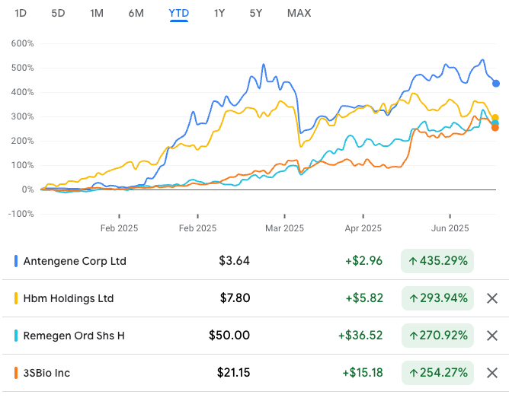This screenshot has width=509, height=401.
Task: Click the 0% y-axis label
Action: [x=27, y=189]
